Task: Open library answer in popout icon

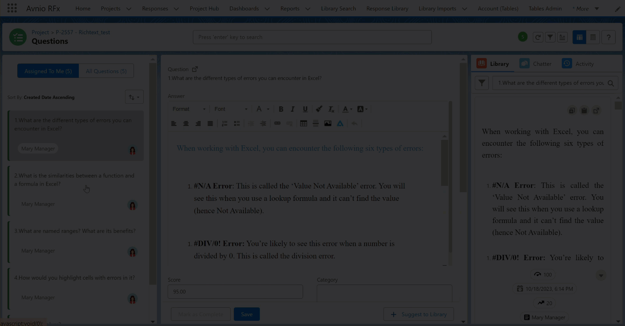Action: click(596, 111)
